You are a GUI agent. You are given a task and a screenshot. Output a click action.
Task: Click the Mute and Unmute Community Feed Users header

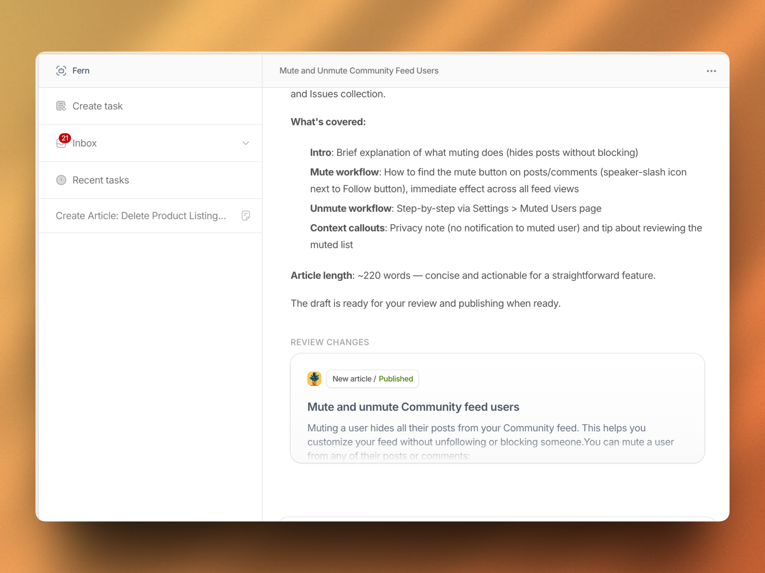(x=358, y=70)
